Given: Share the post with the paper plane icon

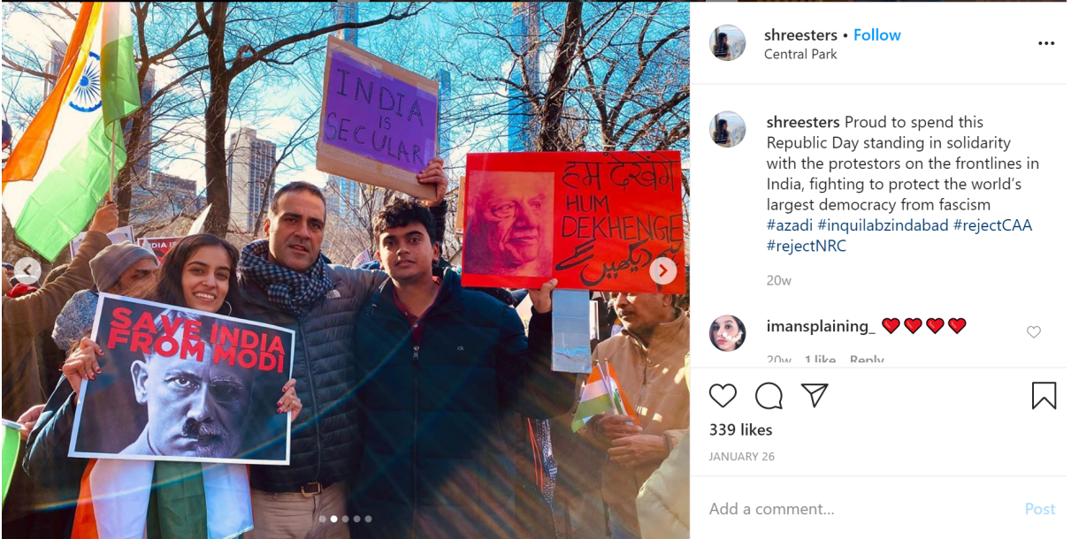Looking at the screenshot, I should point(815,395).
